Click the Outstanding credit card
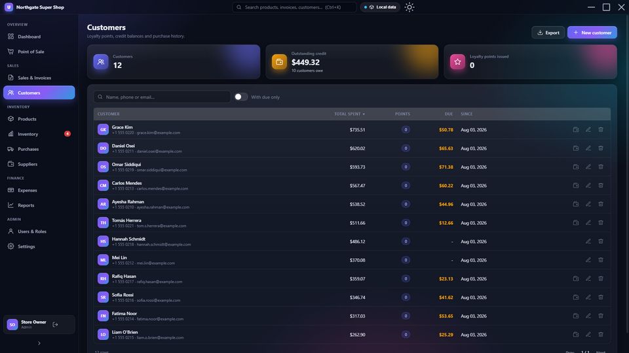The width and height of the screenshot is (629, 353). [x=352, y=61]
